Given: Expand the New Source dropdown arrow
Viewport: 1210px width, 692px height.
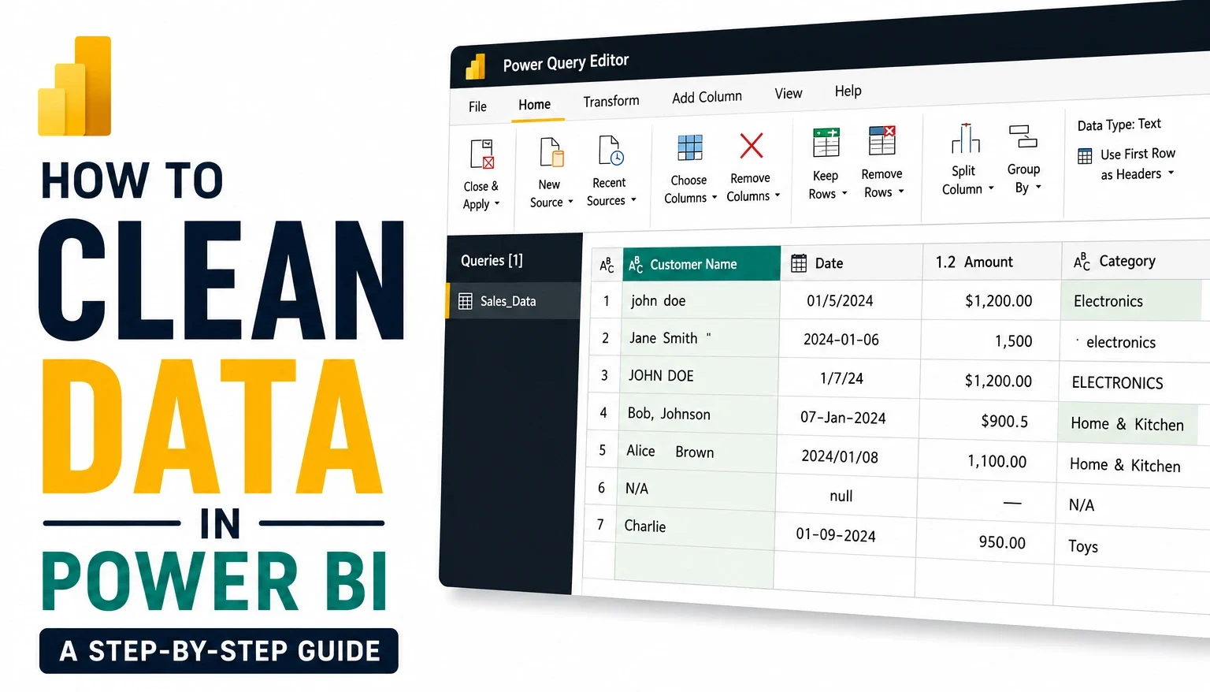Looking at the screenshot, I should coord(570,202).
